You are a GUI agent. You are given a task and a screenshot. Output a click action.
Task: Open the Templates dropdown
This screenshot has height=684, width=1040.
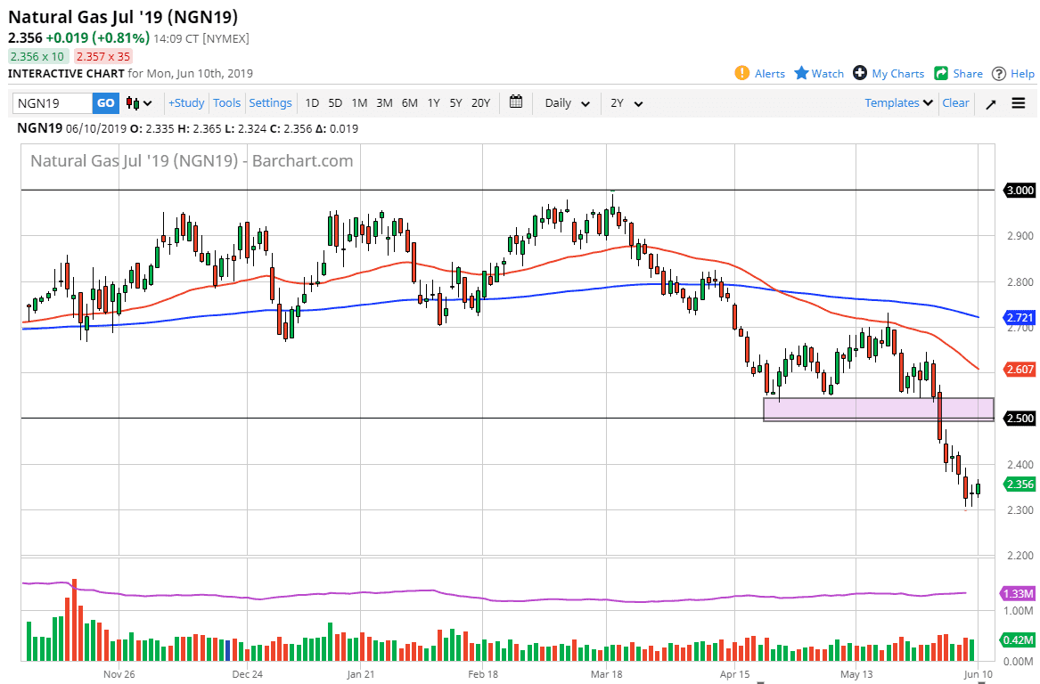point(898,102)
